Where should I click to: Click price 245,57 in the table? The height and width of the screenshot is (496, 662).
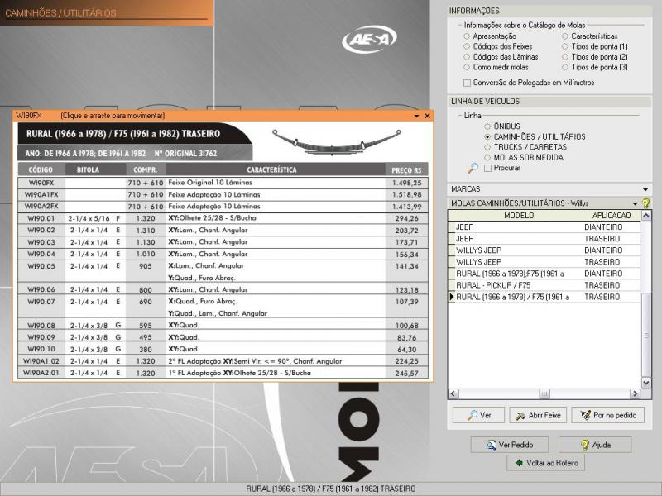point(407,374)
